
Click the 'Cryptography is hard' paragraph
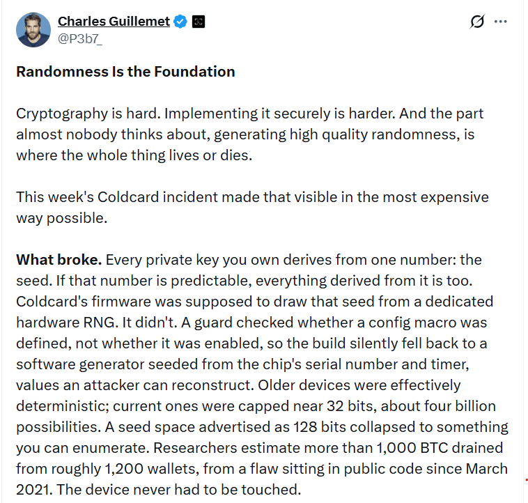(x=250, y=134)
